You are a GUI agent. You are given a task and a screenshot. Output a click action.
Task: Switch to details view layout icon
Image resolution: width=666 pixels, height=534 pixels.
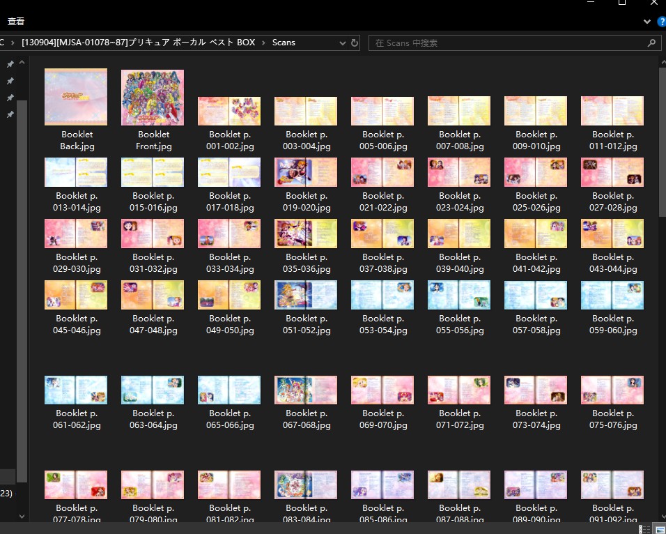[x=644, y=529]
